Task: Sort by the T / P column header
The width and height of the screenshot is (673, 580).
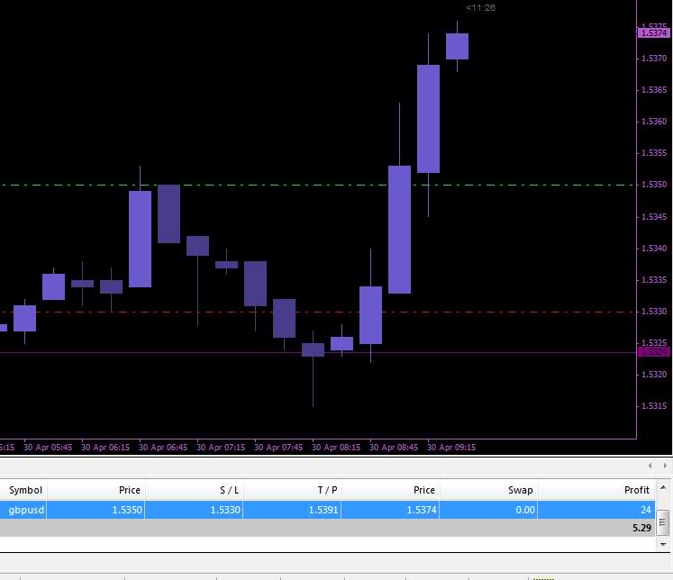Action: (292, 490)
